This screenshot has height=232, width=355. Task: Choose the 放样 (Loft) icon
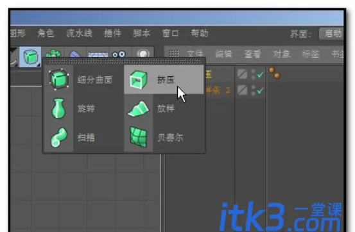coord(138,109)
